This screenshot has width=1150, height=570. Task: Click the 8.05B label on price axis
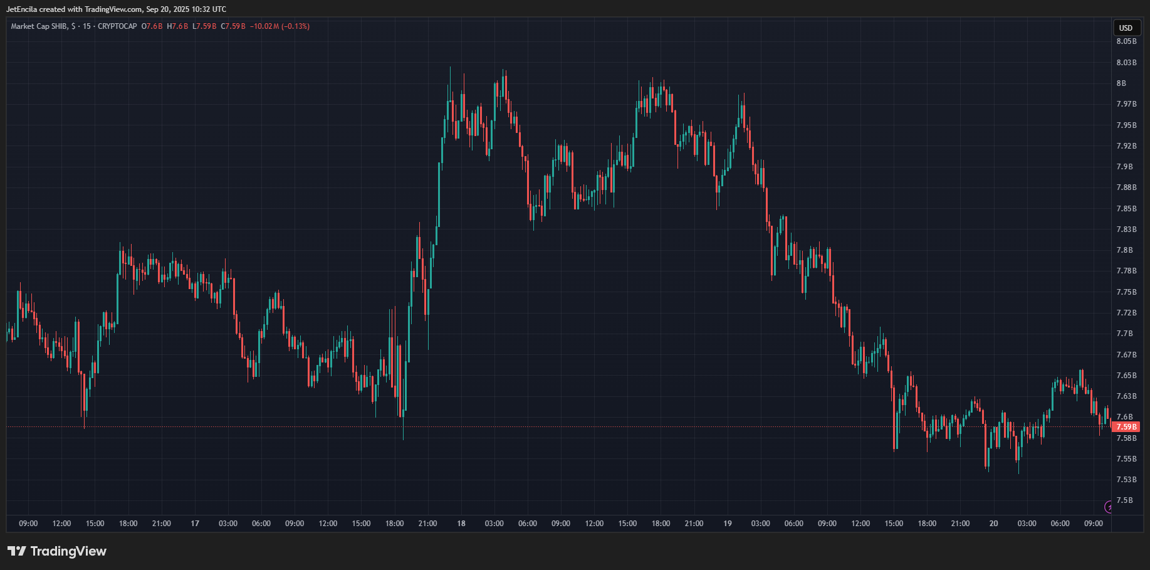1126,41
